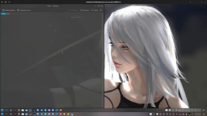
Task: Open the remote desktop app on lower taskbar
Action: (x=72, y=114)
